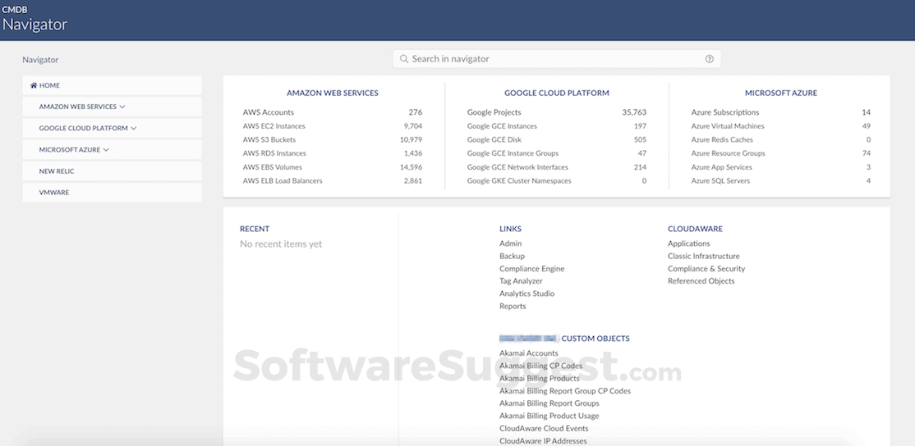Image resolution: width=915 pixels, height=446 pixels.
Task: Click the 35,763 Google Projects count
Action: tap(634, 112)
